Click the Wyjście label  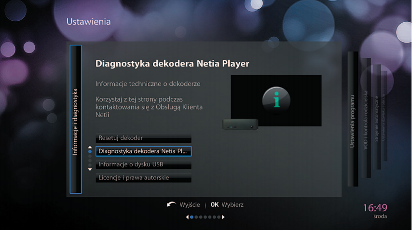190,205
